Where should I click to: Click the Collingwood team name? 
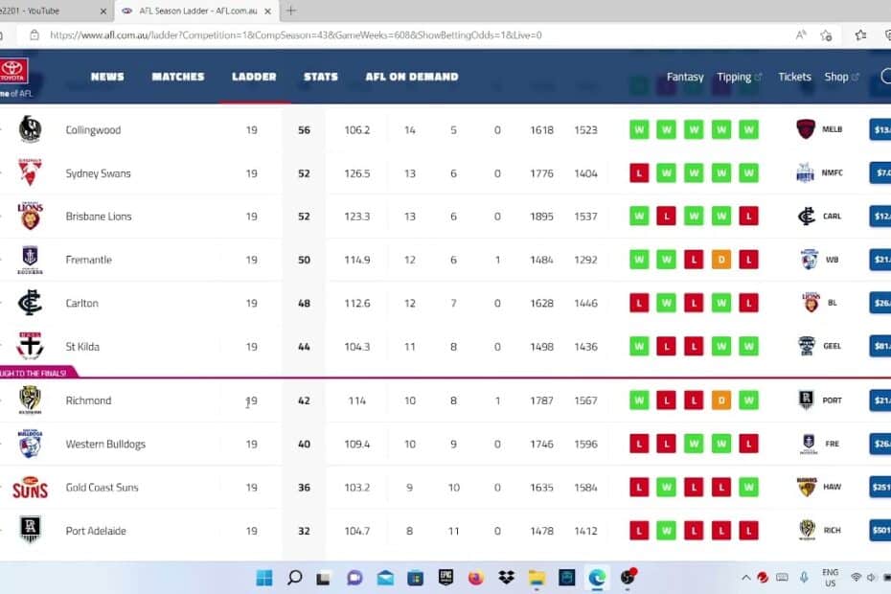(93, 129)
